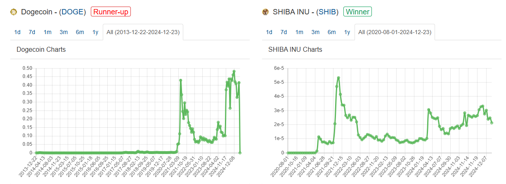Click the 2020-08-01 date on SHIBA INU x-axis
This screenshot has height=184, width=506.
[x=280, y=166]
